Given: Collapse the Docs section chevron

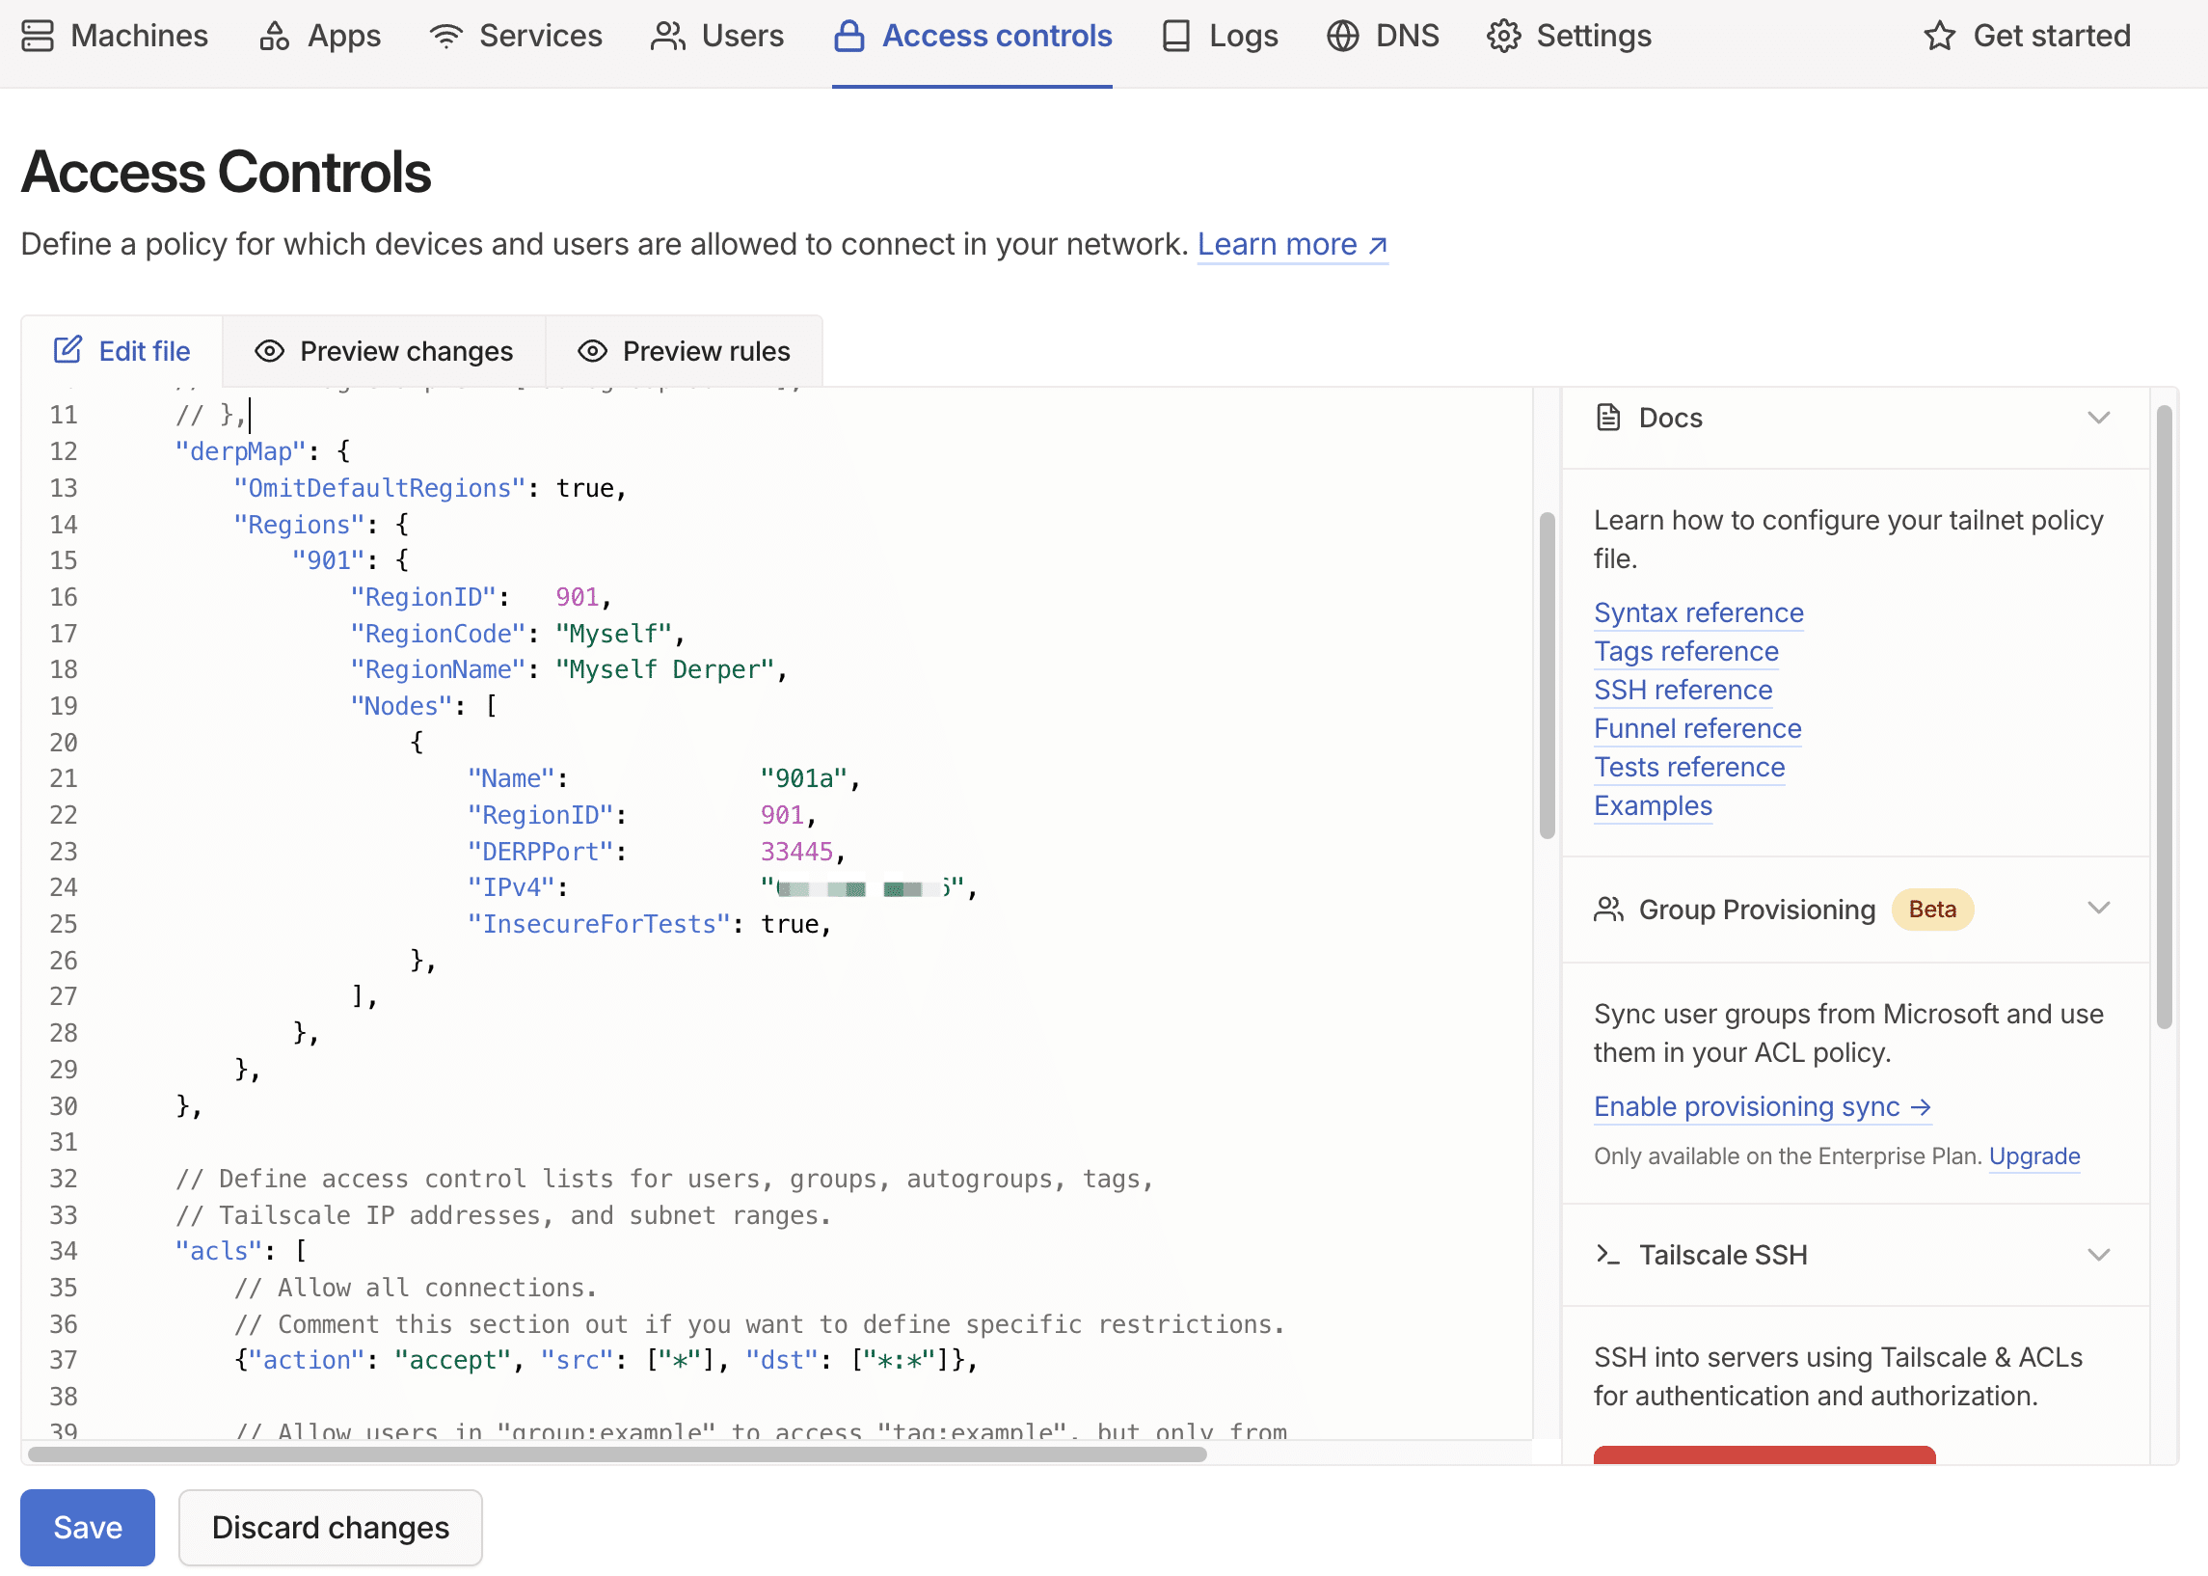Looking at the screenshot, I should [2098, 419].
